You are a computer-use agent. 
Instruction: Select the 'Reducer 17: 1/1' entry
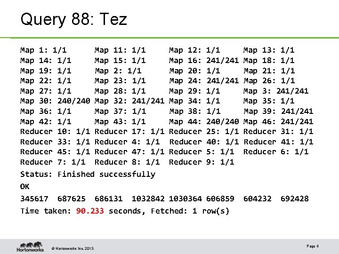pyautogui.click(x=129, y=132)
